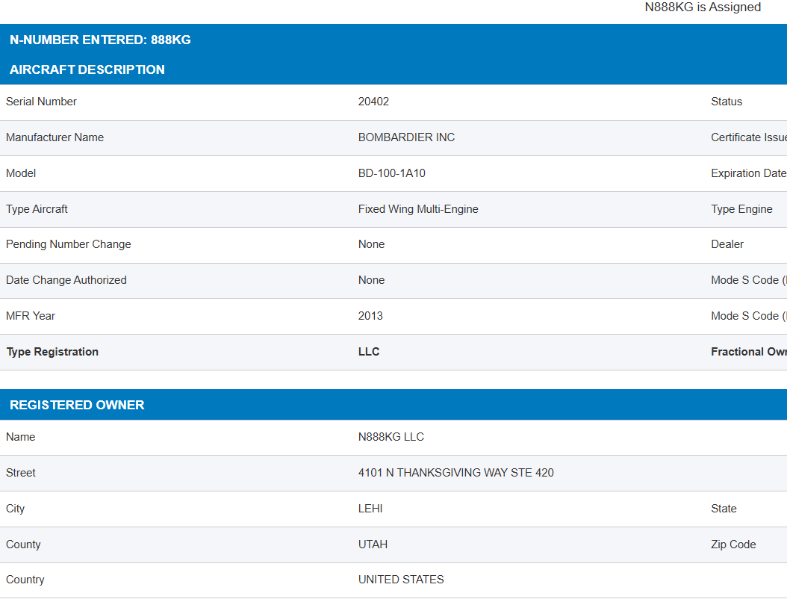
Task: Select the 'UNITED STATES' country value
Action: pos(401,580)
